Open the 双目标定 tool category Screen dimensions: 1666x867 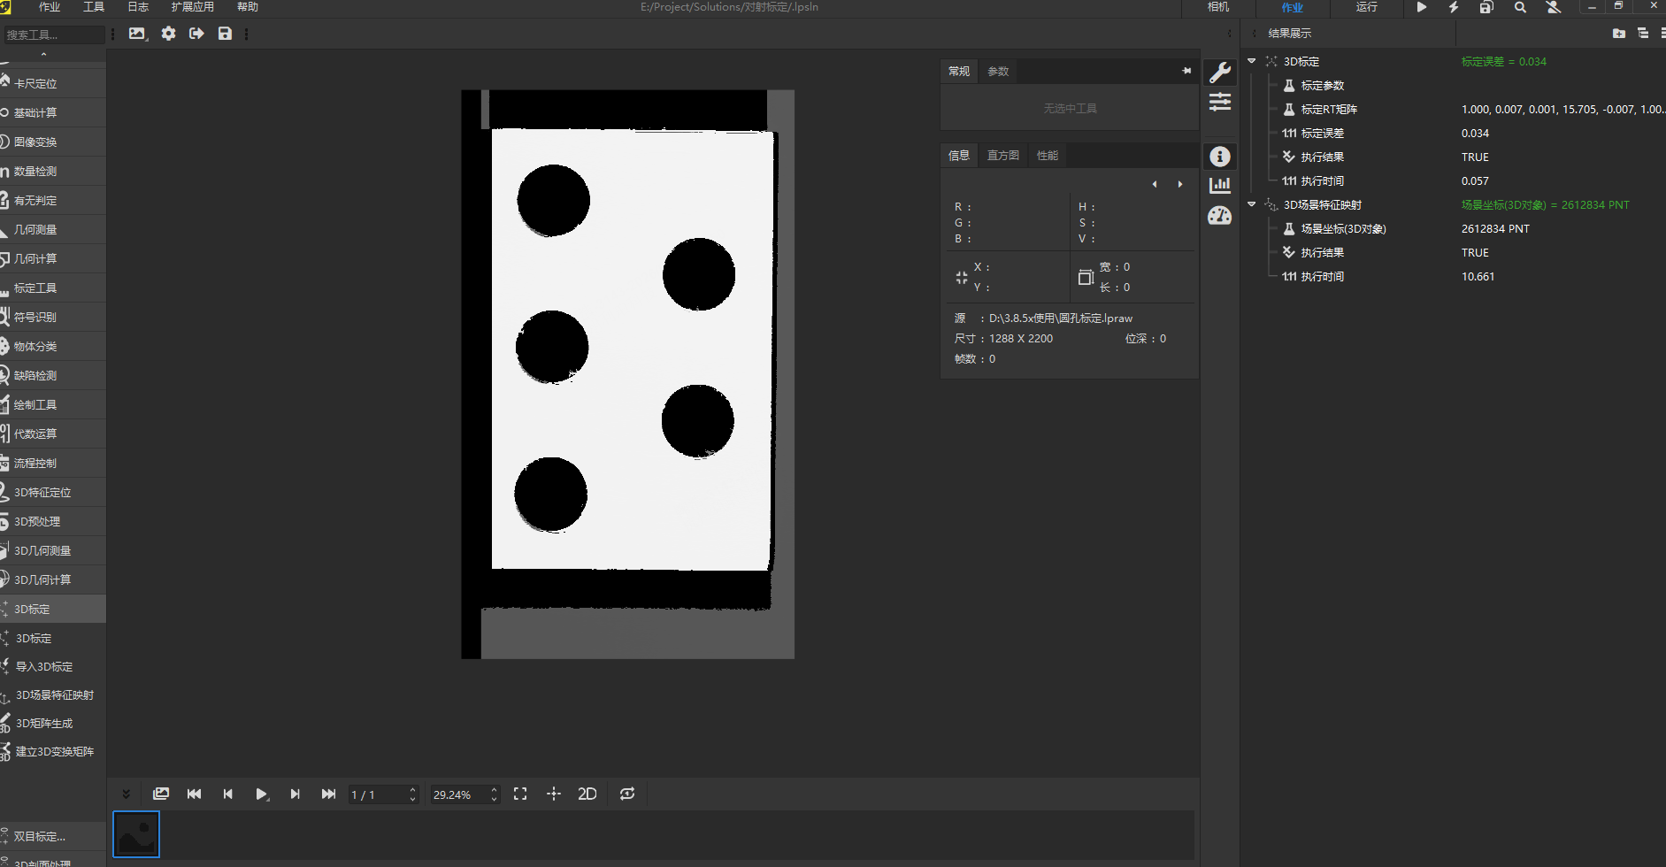[x=53, y=836]
